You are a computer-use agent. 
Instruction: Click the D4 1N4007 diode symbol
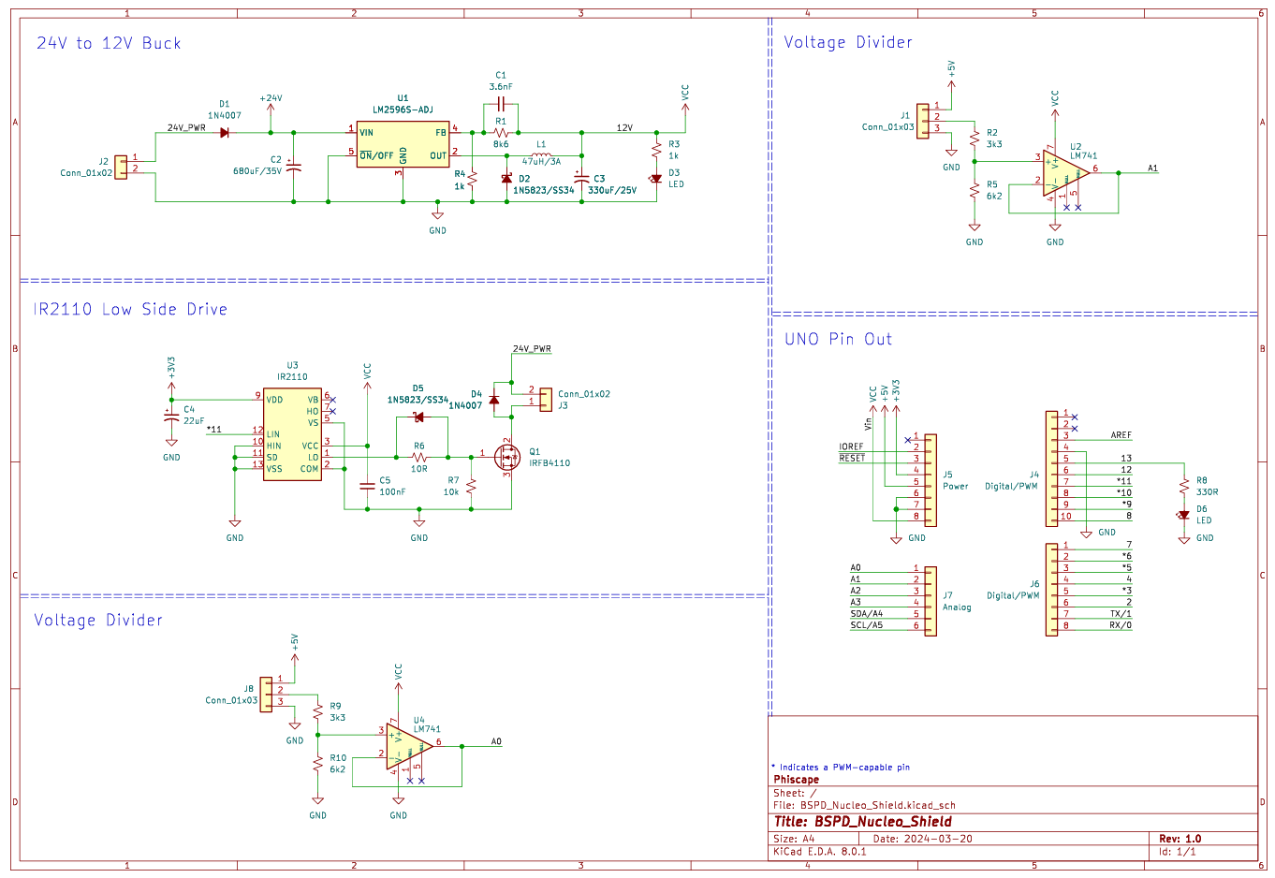(494, 400)
